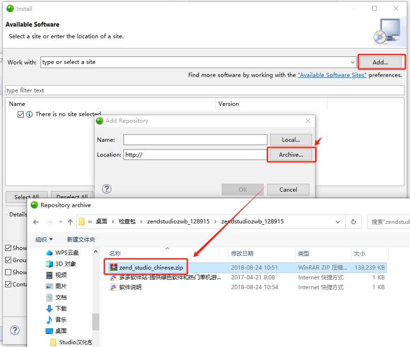Click navigation pane scroll up arrow
The image size is (410, 347).
click(x=96, y=252)
